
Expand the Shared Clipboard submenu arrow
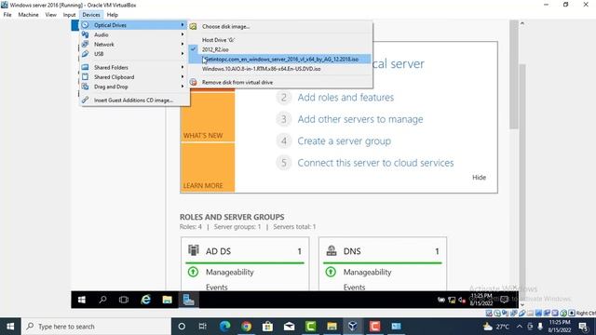[183, 76]
